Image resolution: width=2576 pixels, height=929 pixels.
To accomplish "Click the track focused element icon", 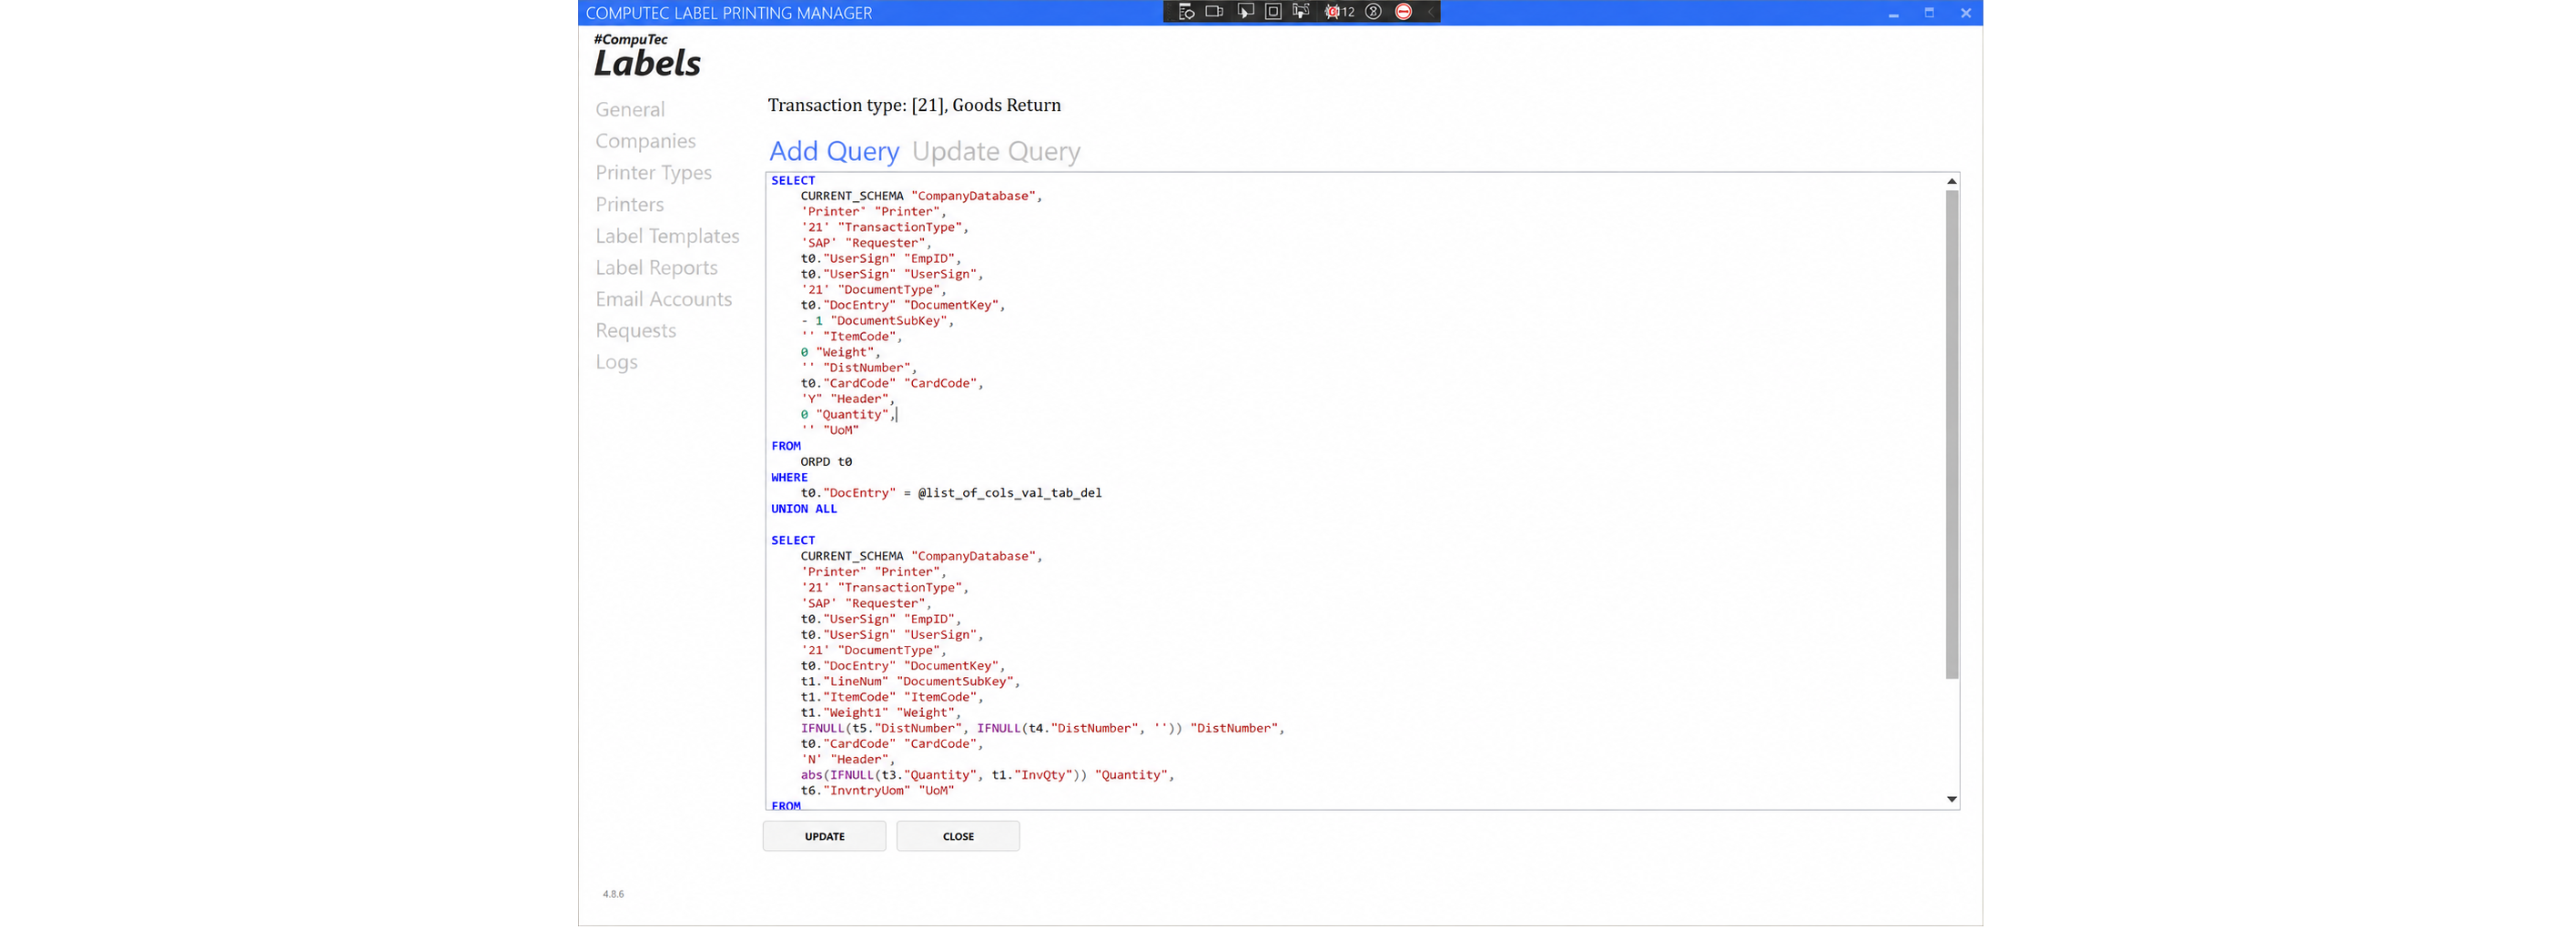I will point(1301,12).
